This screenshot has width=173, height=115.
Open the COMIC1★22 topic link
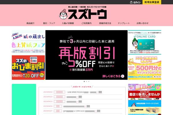point(79,111)
